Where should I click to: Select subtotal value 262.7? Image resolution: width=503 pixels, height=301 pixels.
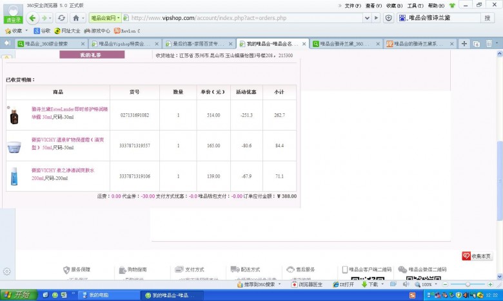[x=279, y=115]
